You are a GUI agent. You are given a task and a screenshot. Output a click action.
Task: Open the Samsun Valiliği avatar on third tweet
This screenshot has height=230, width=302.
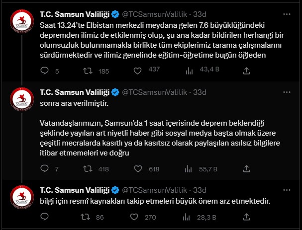[x=22, y=197]
